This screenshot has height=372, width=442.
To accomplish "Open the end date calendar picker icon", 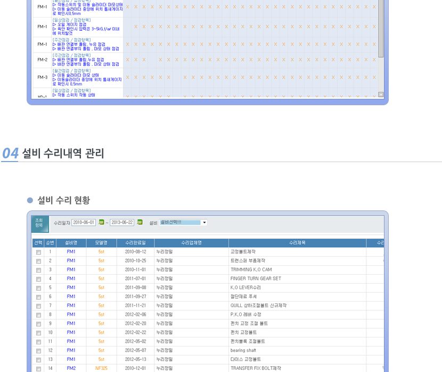I will coord(140,223).
